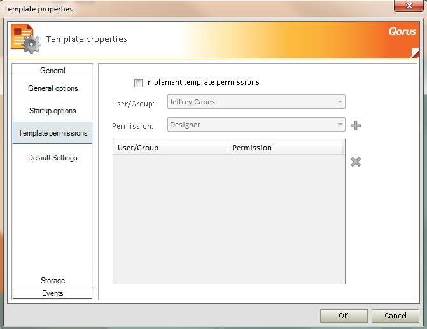Close the Template properties window
Viewport: 427px width, 329px height.
[409, 6]
